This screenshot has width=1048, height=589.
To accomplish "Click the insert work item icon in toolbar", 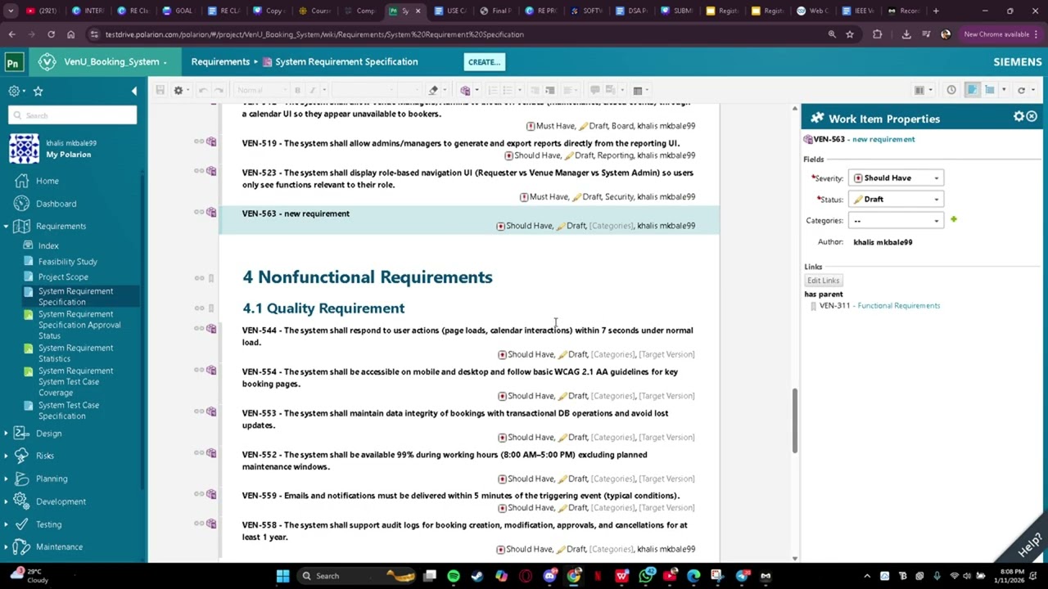I will [x=465, y=90].
